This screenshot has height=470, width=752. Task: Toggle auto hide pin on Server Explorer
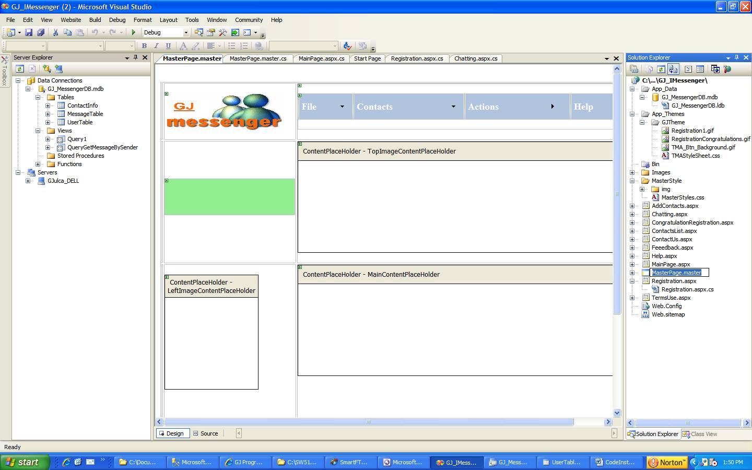[x=136, y=57]
